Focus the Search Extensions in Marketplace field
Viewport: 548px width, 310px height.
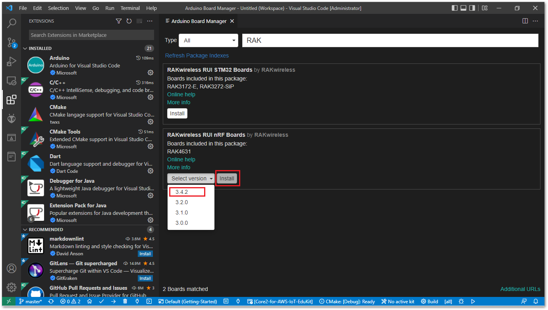(x=91, y=35)
